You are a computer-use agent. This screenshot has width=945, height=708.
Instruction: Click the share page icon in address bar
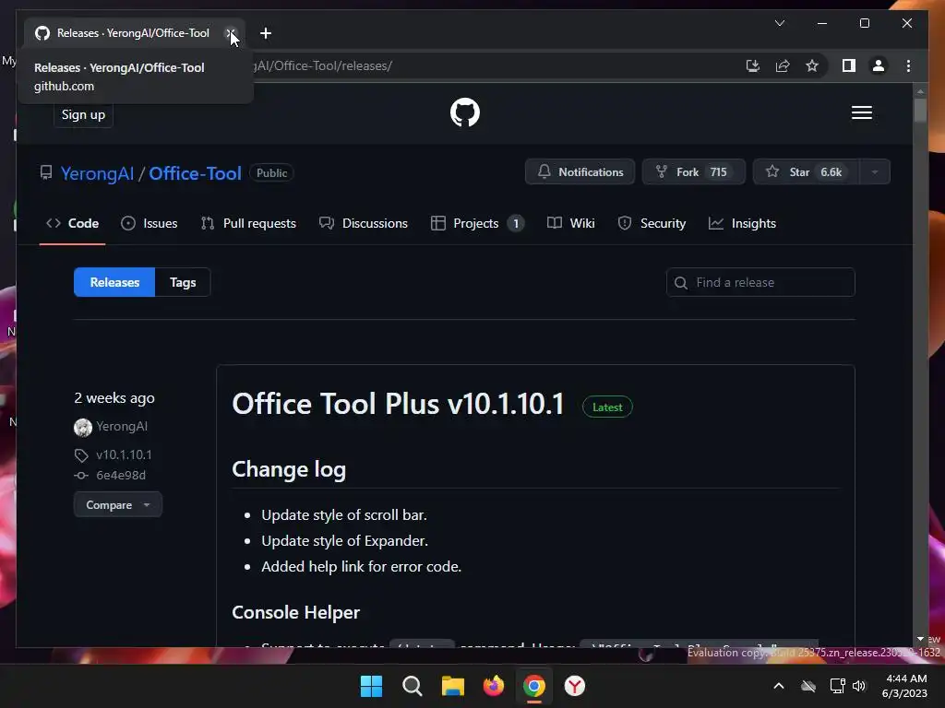[783, 65]
